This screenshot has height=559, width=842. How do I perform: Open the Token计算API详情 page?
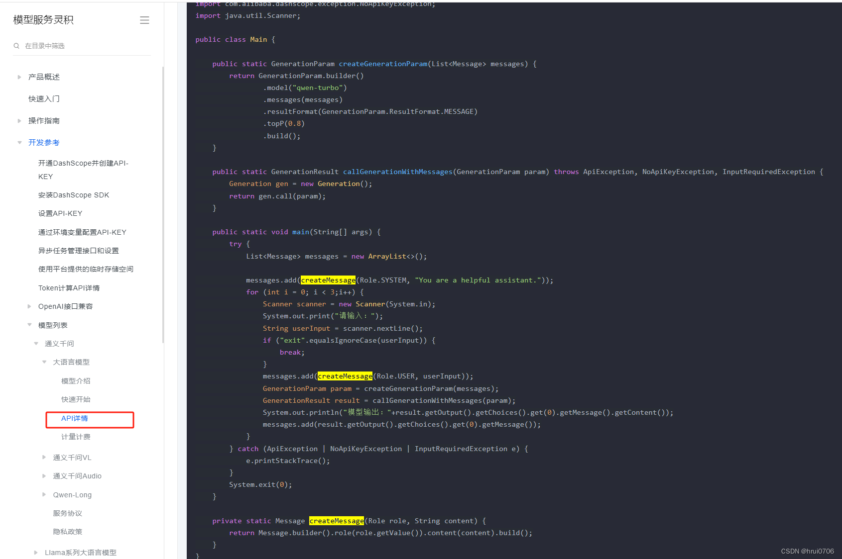coord(69,288)
